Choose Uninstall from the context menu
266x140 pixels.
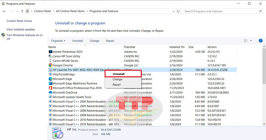[123, 74]
